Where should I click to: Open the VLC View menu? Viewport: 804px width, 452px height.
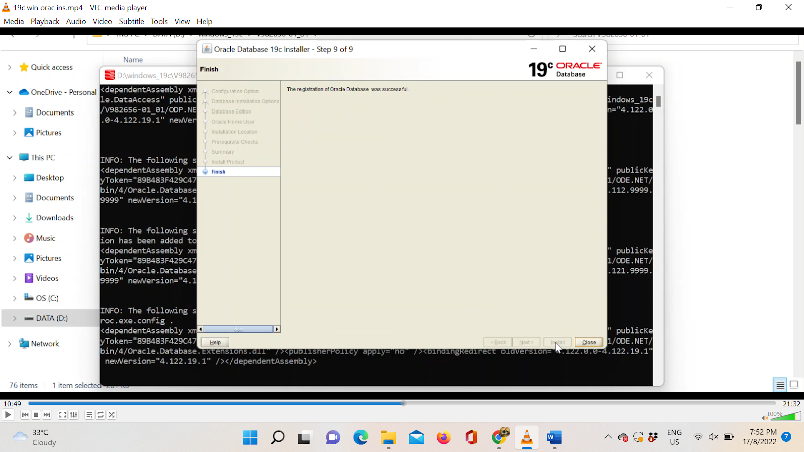pyautogui.click(x=182, y=21)
